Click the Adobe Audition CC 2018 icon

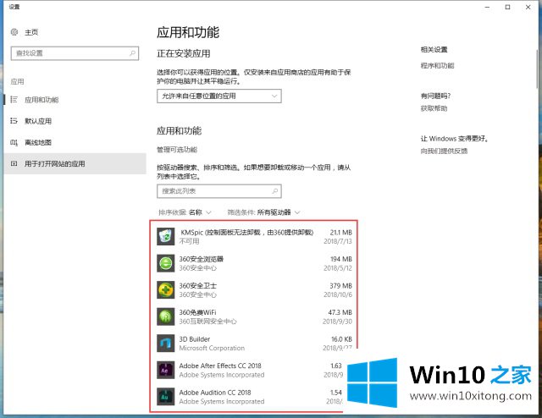point(165,397)
